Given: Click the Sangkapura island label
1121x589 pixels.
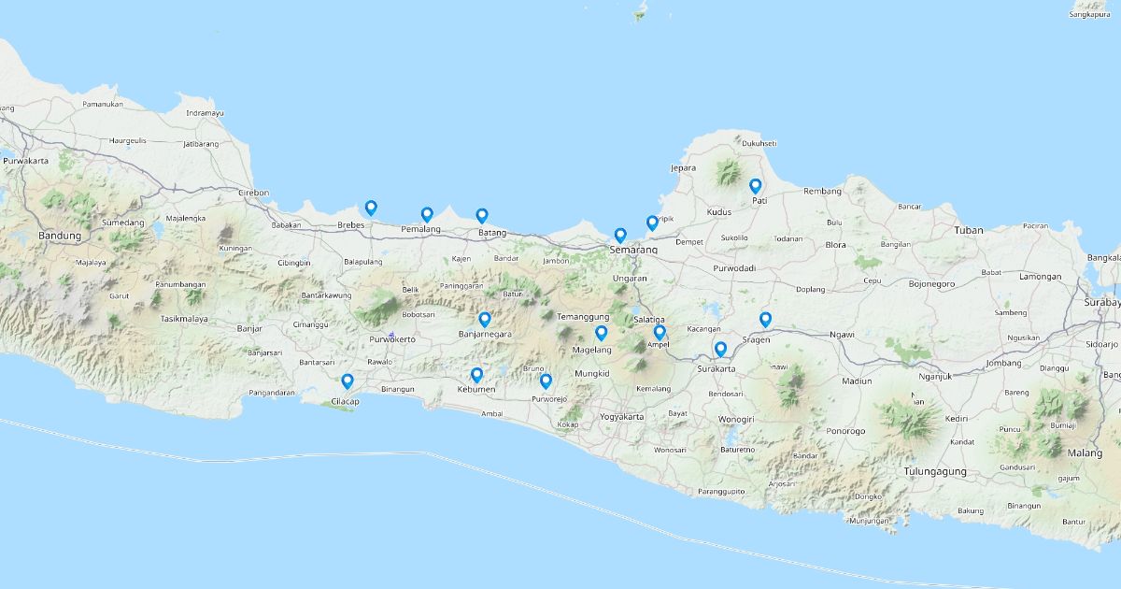Looking at the screenshot, I should pos(1089,14).
